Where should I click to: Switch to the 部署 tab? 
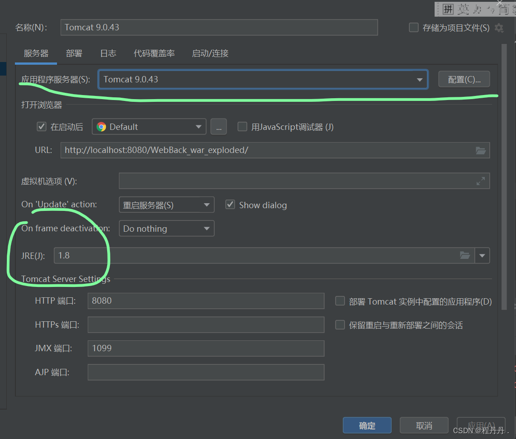click(x=74, y=53)
